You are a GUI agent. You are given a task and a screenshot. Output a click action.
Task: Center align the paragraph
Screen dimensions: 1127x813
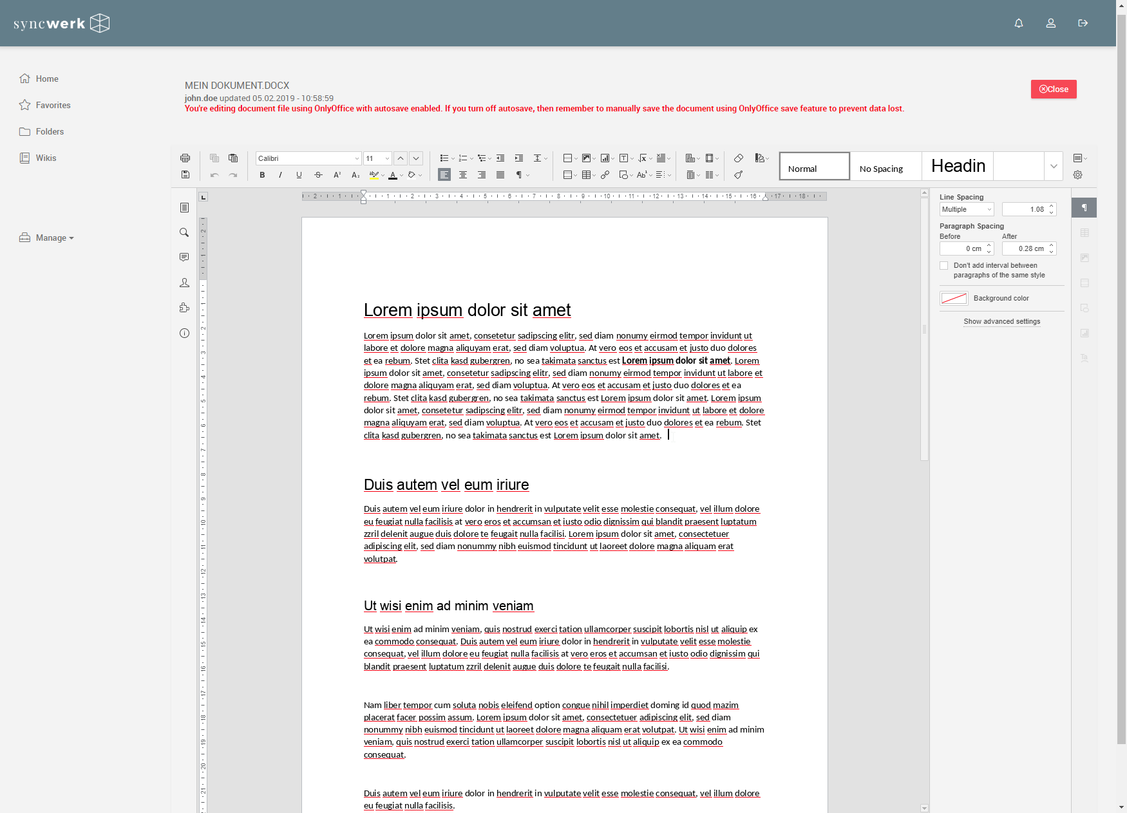[x=463, y=175]
